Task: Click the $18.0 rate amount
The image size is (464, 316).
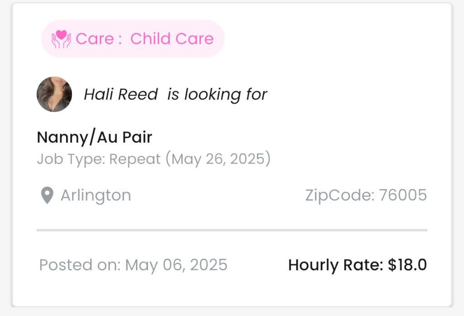Action: (407, 265)
